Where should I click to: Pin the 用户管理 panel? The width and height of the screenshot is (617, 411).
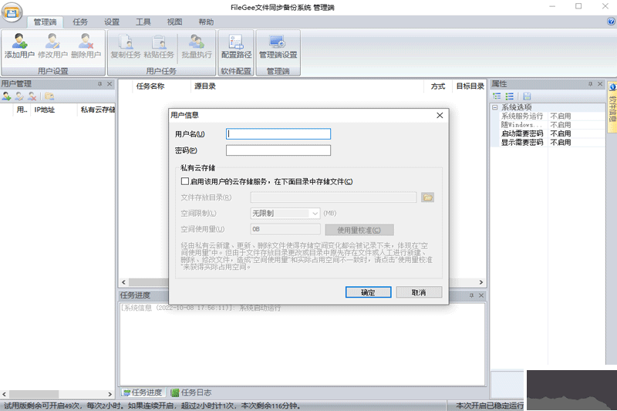(99, 84)
